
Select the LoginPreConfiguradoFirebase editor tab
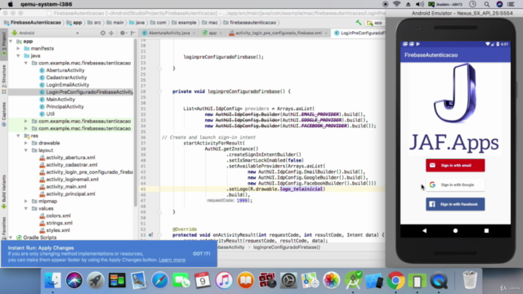(x=360, y=33)
